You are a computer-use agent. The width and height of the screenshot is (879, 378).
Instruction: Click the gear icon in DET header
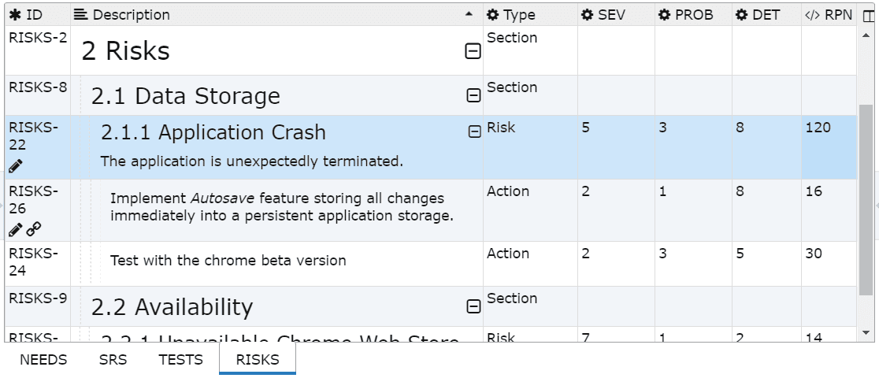741,15
